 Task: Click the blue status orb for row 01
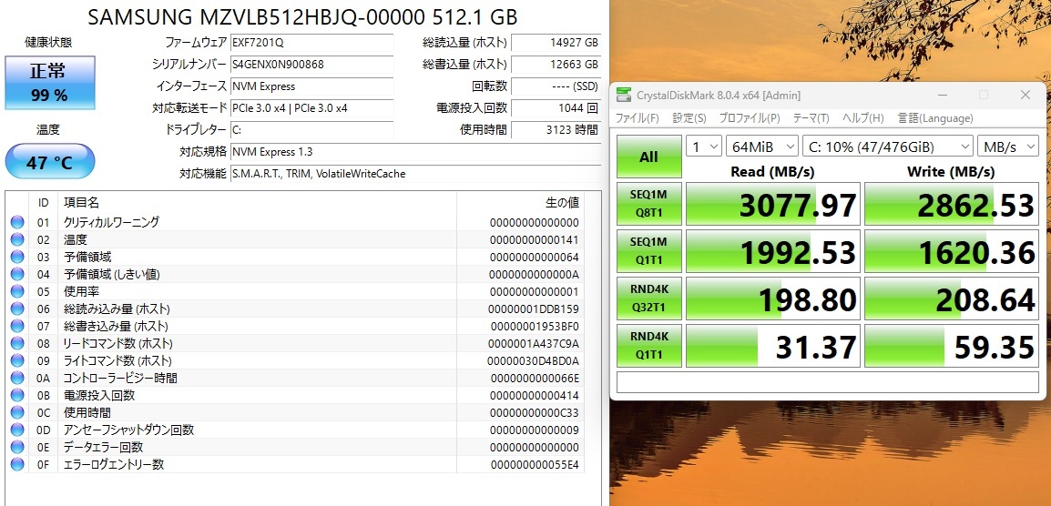[16, 222]
